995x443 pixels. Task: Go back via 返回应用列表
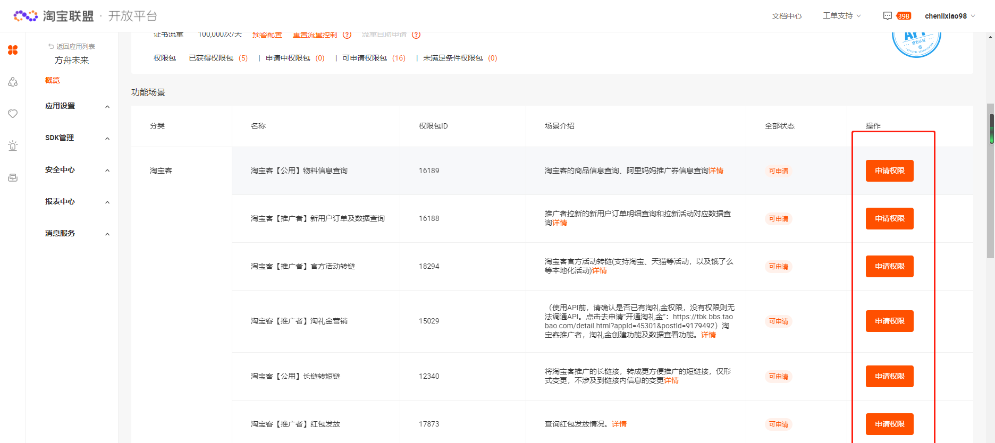point(71,47)
